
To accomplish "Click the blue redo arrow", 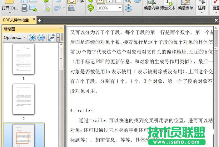I will pyautogui.click(x=57, y=8).
